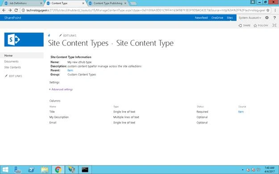The width and height of the screenshot is (279, 174).
Task: Click EDIT LINKS next to site title
Action: 68,35
